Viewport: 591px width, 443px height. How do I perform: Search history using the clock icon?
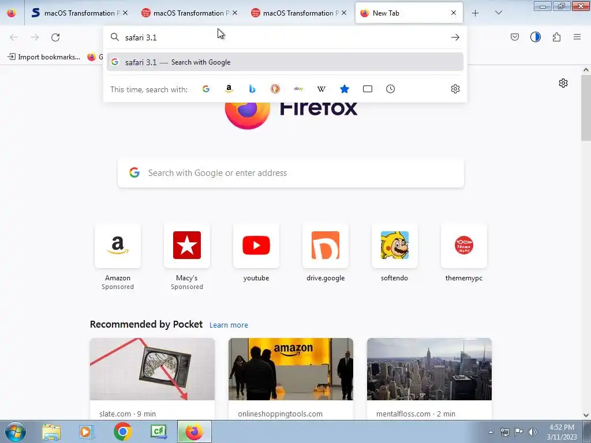click(x=391, y=89)
